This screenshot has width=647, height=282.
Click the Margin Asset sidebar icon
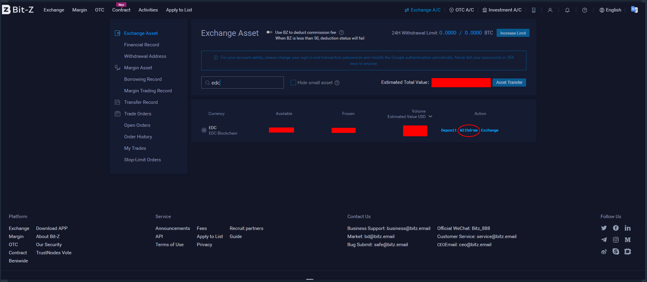click(x=118, y=68)
